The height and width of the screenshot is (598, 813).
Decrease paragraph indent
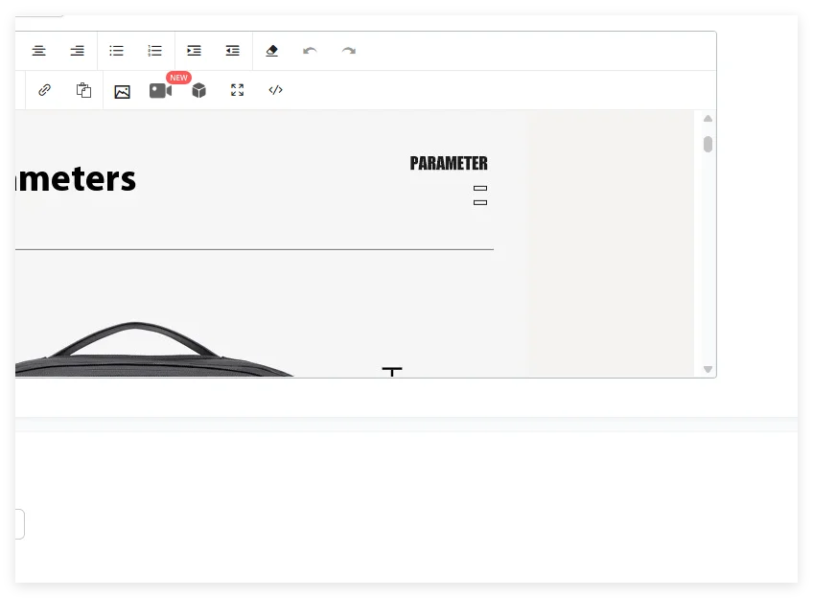(232, 51)
